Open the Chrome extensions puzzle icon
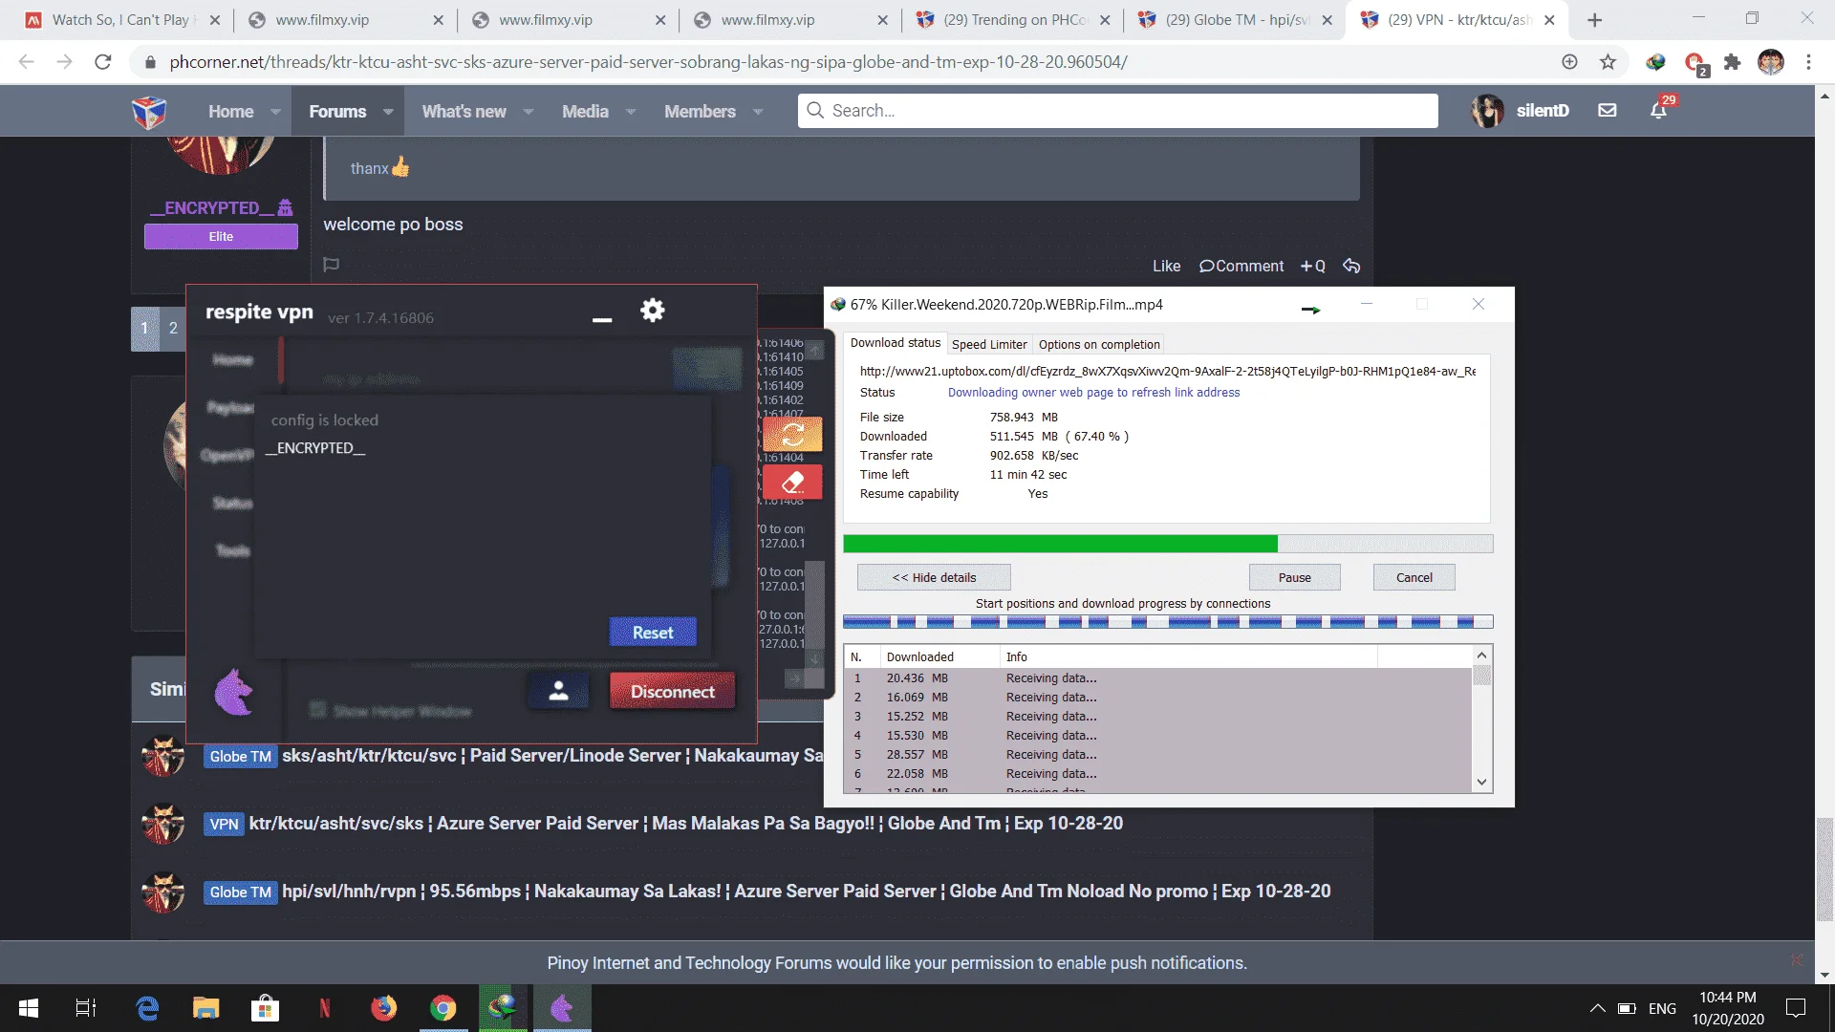This screenshot has width=1835, height=1032. (x=1732, y=62)
